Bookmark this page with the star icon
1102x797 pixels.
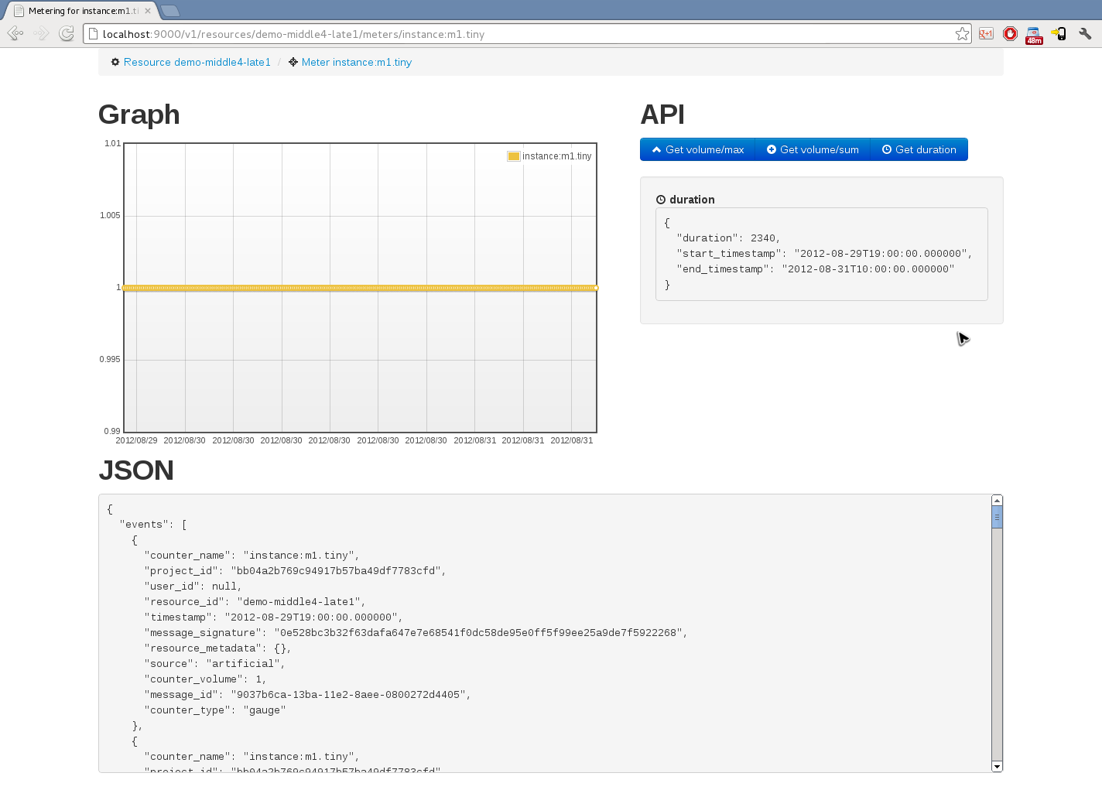pos(962,34)
